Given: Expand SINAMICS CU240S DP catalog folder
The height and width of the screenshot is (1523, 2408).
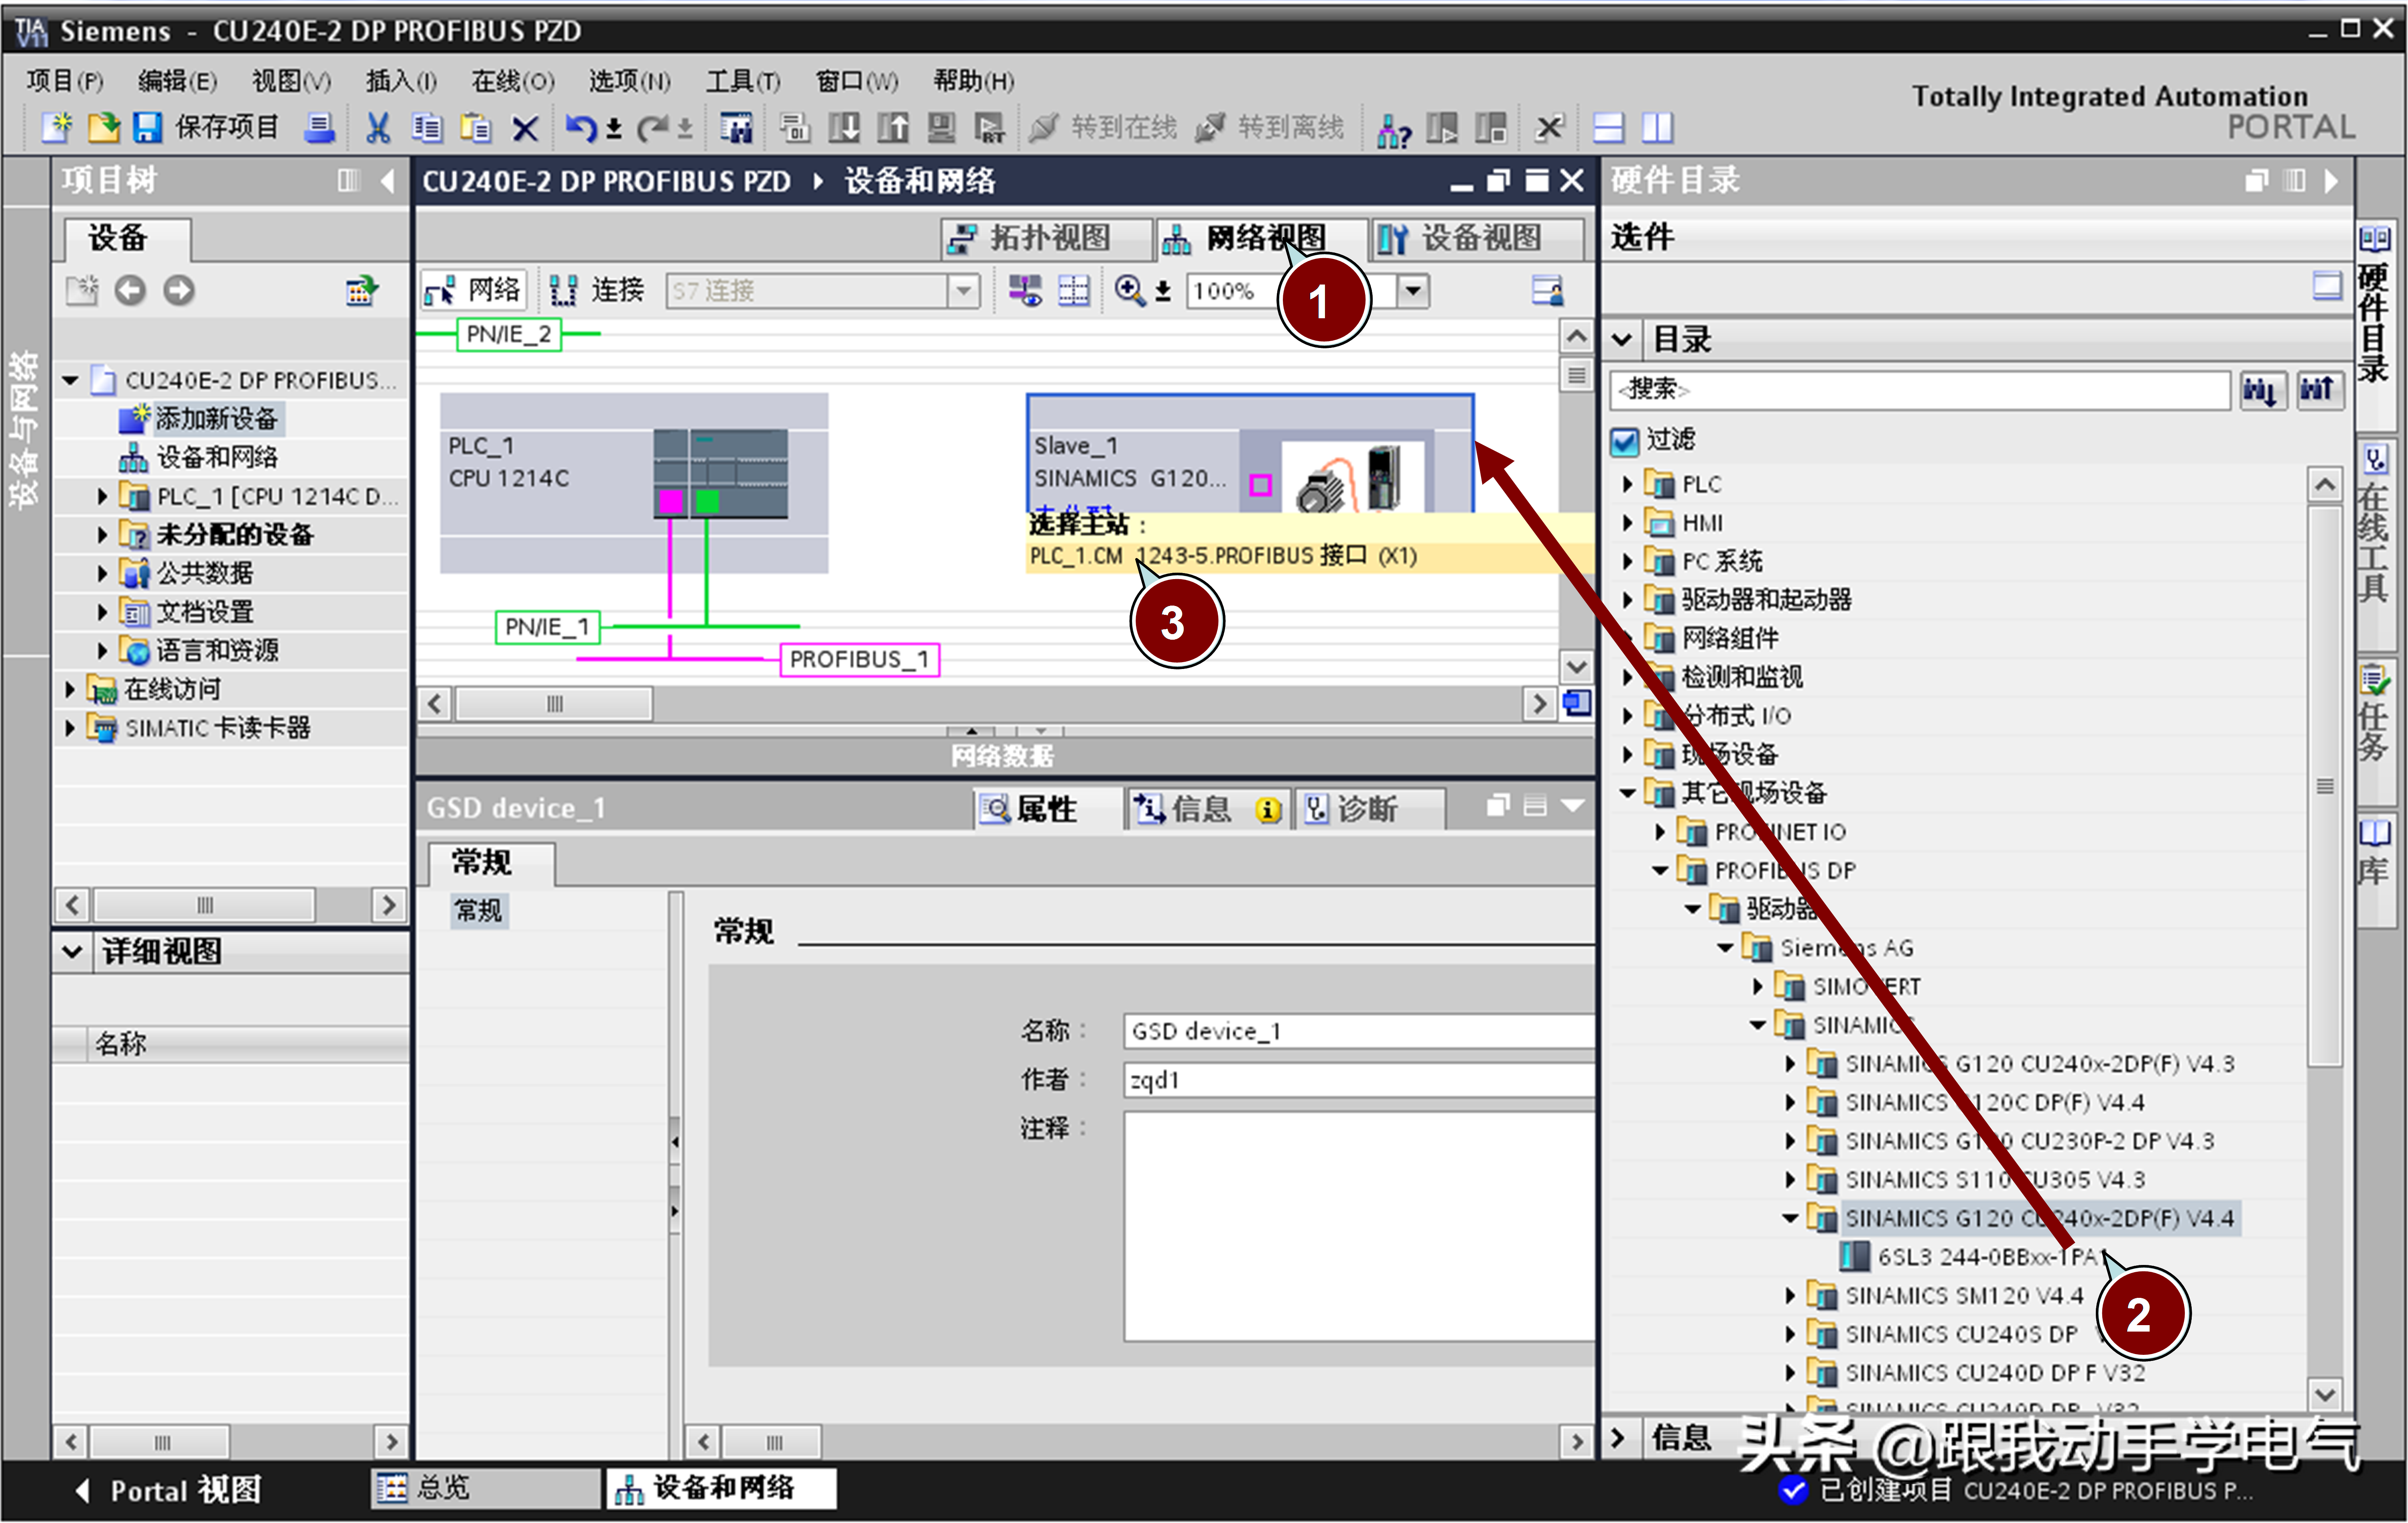Looking at the screenshot, I should tap(1790, 1334).
